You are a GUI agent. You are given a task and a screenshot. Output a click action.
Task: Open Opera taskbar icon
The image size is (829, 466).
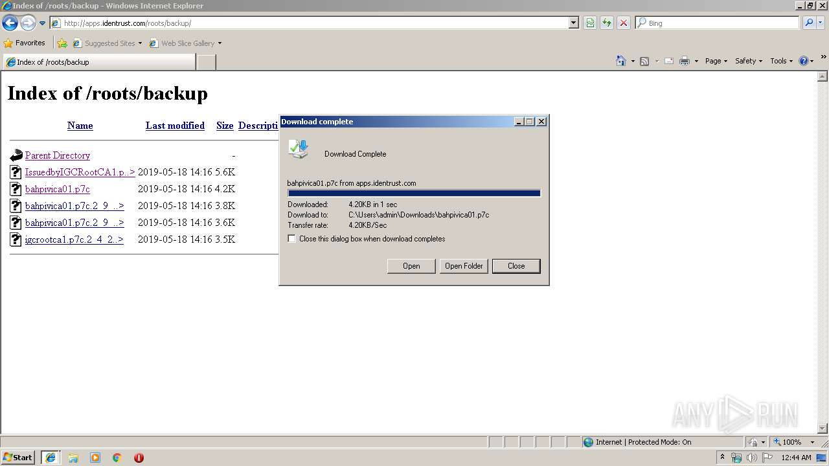[x=139, y=458]
